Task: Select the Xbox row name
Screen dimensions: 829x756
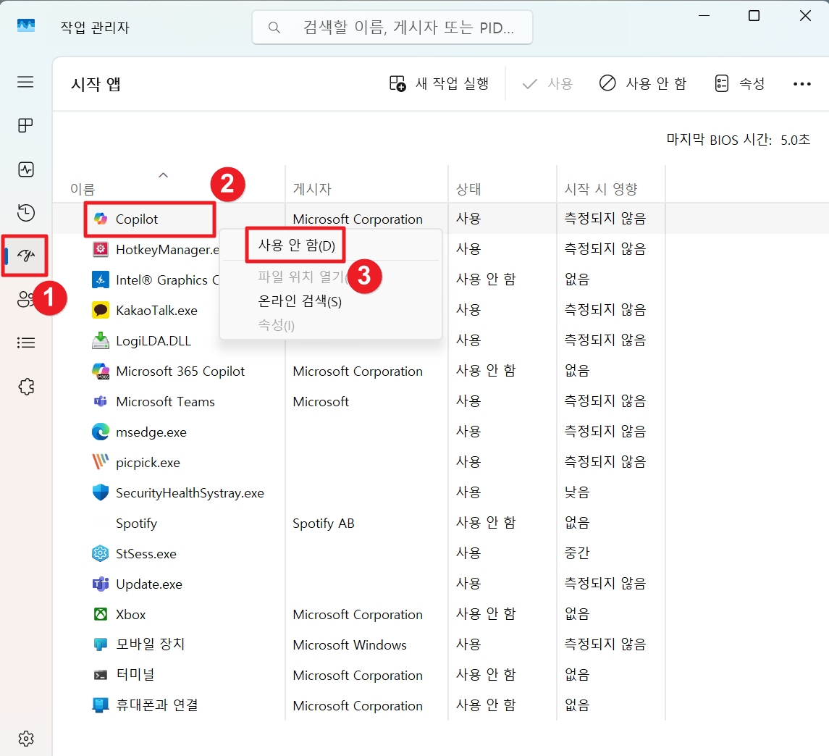Action: tap(130, 614)
